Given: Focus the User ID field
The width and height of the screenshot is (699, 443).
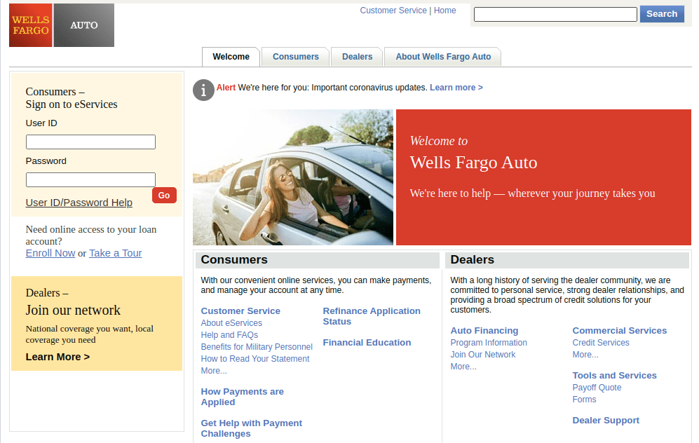Looking at the screenshot, I should coord(90,142).
